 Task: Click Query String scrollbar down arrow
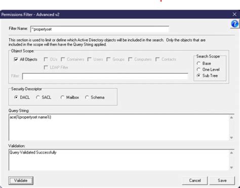pos(231,137)
